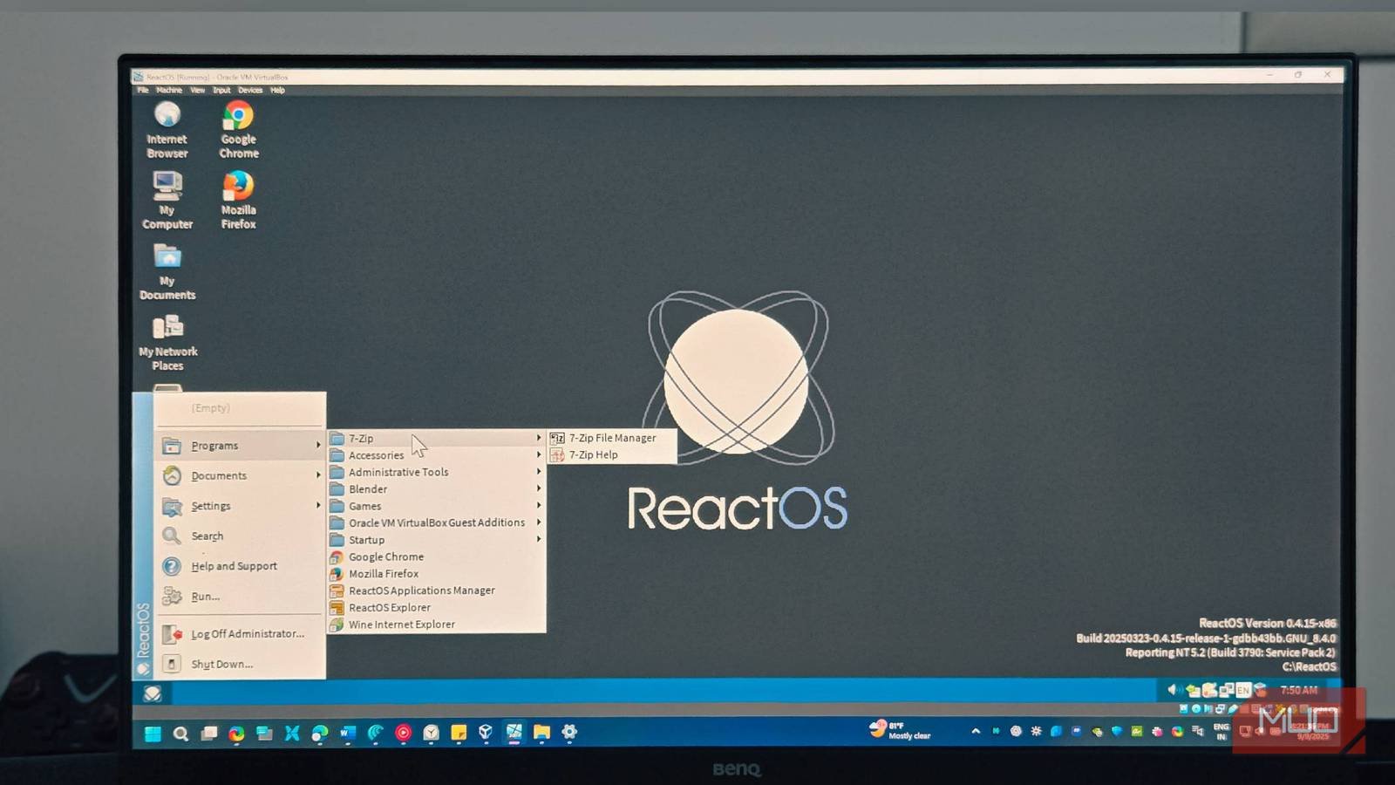Open the Google Chrome desktop icon
Image resolution: width=1395 pixels, height=785 pixels.
coord(238,129)
